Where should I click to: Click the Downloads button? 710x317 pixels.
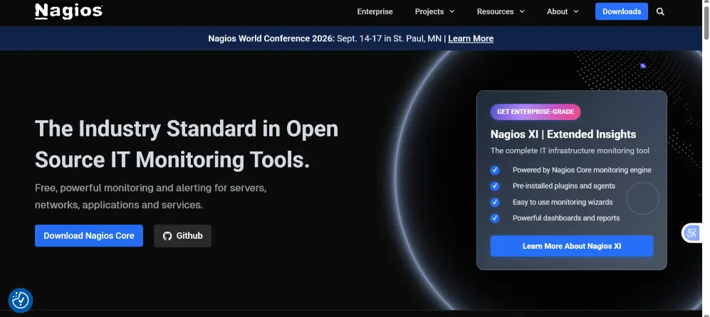[x=621, y=11]
